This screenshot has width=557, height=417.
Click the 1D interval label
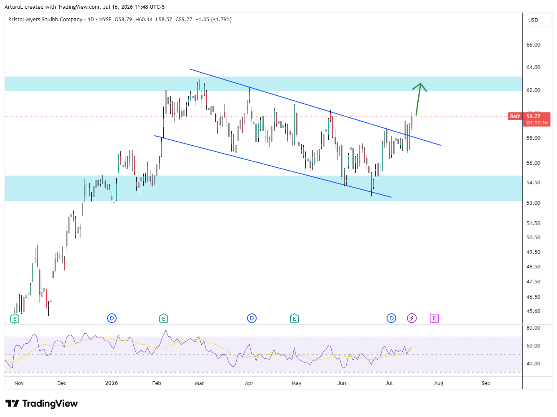(91, 19)
